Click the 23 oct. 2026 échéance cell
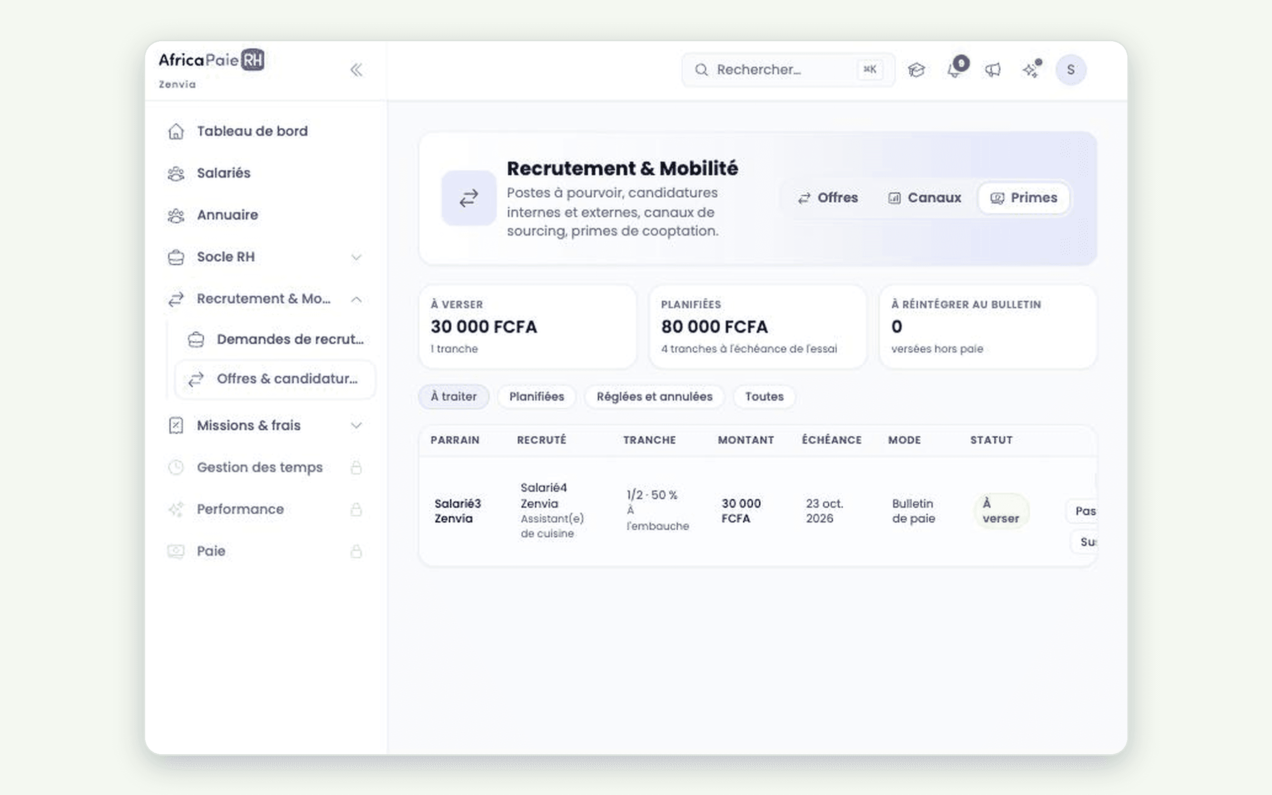The width and height of the screenshot is (1272, 795). coord(824,511)
